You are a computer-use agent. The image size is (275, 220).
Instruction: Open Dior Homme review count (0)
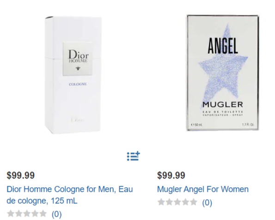[x=57, y=214]
